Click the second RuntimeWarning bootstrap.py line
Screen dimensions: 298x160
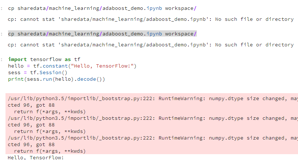tap(153, 118)
